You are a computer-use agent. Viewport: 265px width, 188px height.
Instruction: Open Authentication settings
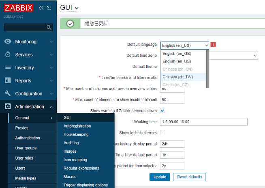(x=32, y=138)
